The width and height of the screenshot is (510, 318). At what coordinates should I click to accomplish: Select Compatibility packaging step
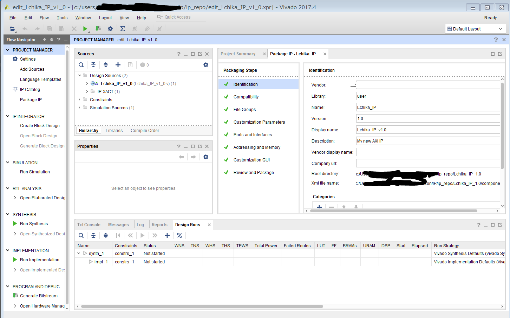pyautogui.click(x=246, y=97)
